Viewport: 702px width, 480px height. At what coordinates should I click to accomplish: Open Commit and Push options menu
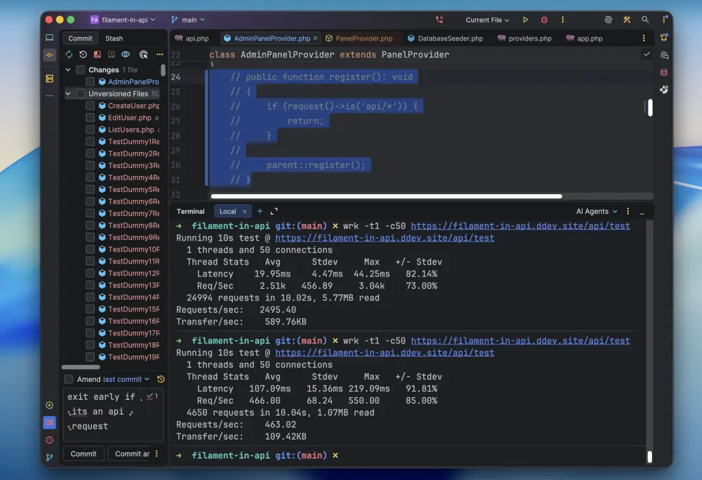point(157,453)
